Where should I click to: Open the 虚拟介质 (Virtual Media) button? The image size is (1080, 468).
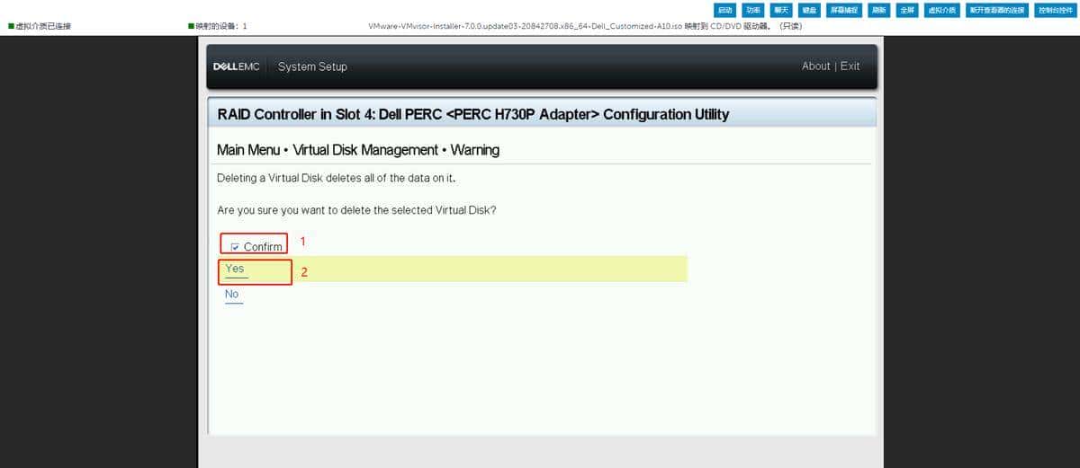(942, 10)
